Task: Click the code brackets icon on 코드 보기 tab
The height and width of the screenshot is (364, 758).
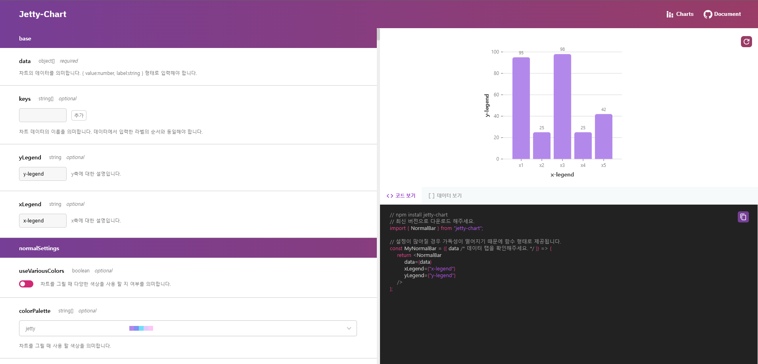Action: pyautogui.click(x=390, y=196)
